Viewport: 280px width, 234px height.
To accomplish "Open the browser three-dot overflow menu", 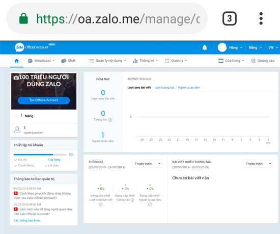I will (261, 18).
